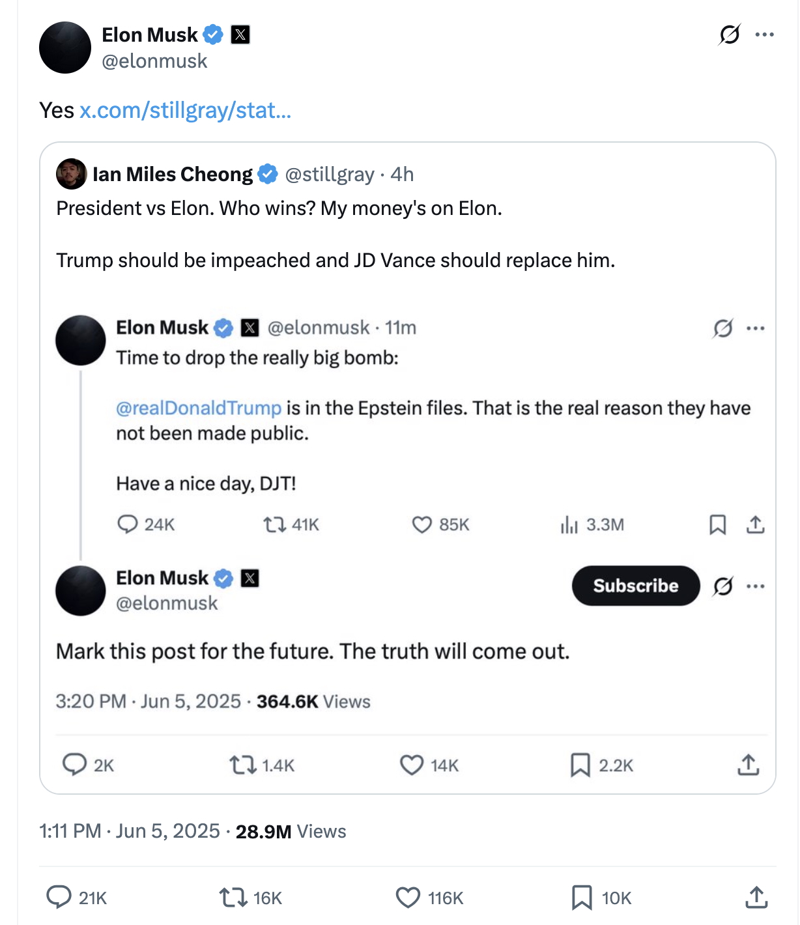Like the quoted post with 14K likes
800x925 pixels.
(411, 765)
